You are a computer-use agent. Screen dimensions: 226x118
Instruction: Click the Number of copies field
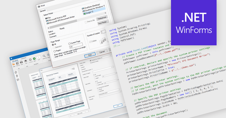tap(103, 32)
